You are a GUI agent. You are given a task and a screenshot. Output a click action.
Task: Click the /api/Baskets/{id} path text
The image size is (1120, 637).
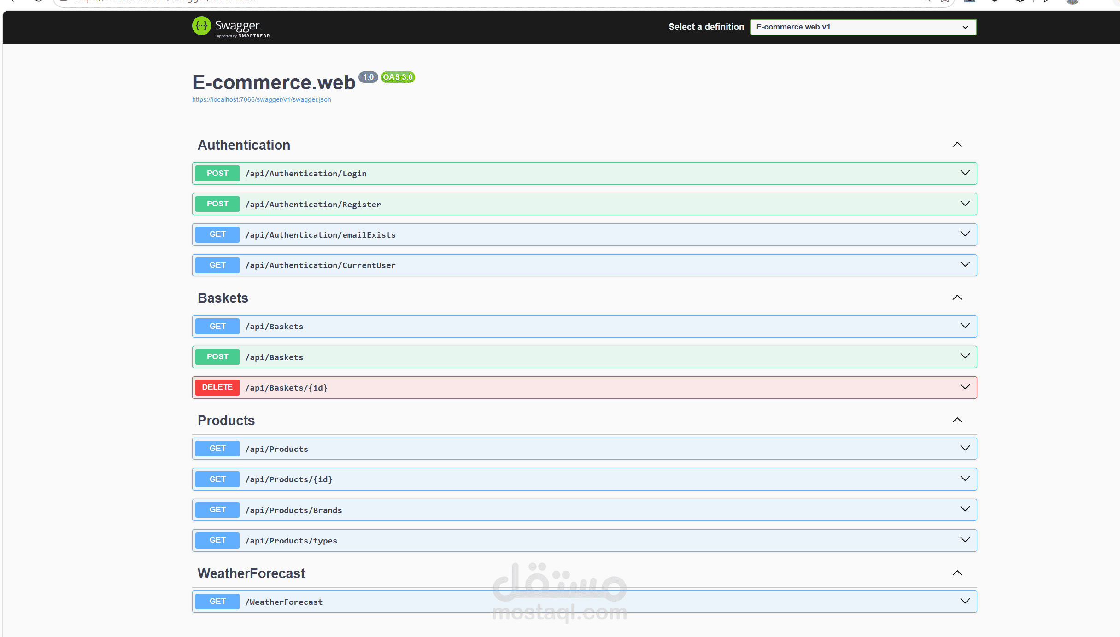[x=287, y=388]
